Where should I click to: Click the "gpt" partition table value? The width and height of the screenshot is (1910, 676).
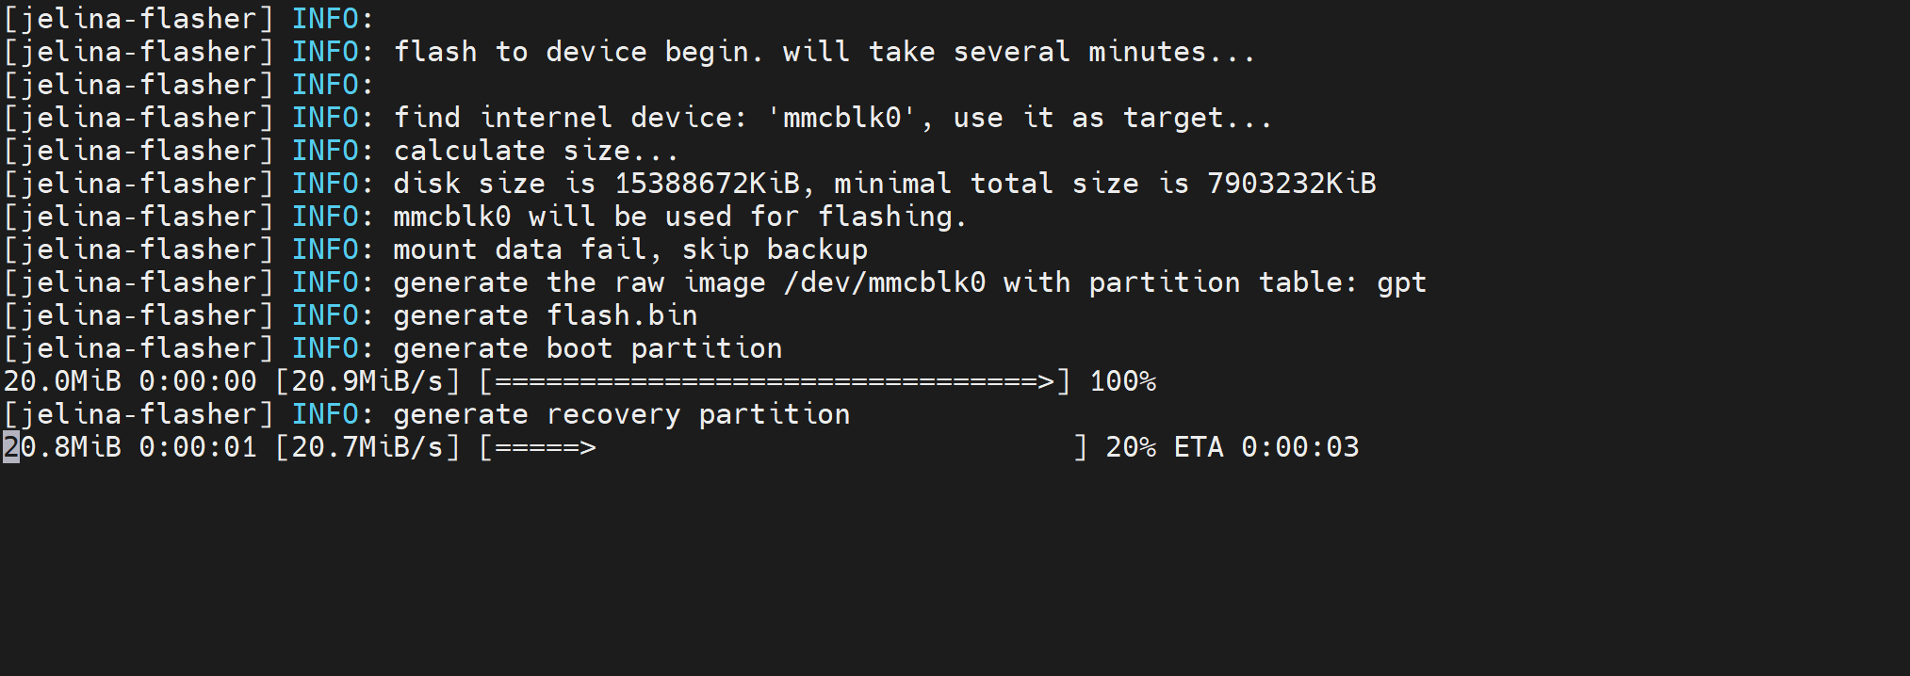click(x=1401, y=282)
